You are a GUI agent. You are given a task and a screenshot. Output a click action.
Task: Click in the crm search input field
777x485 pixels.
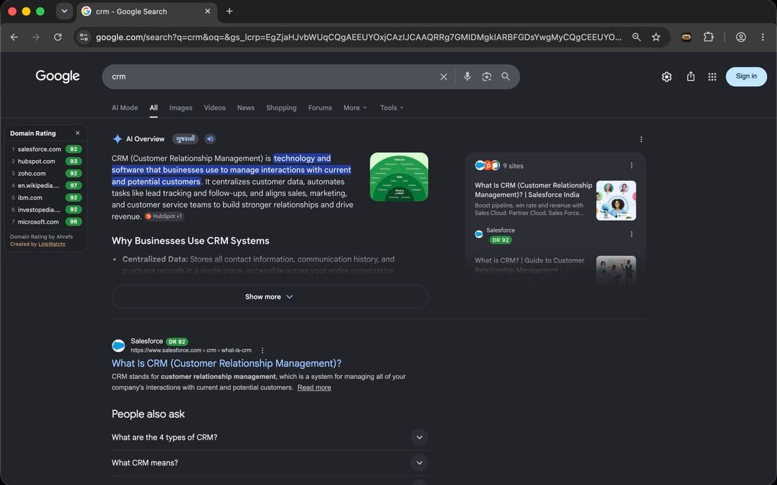[273, 77]
